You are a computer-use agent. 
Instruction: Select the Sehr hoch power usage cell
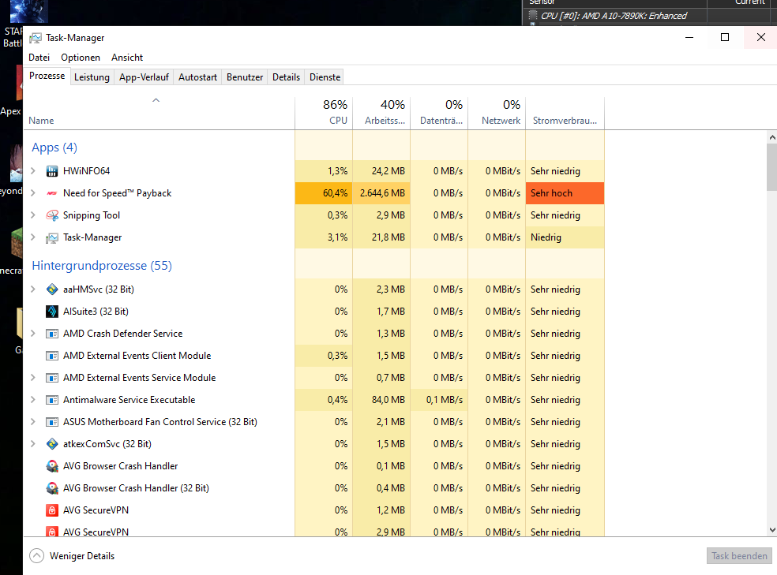point(565,193)
